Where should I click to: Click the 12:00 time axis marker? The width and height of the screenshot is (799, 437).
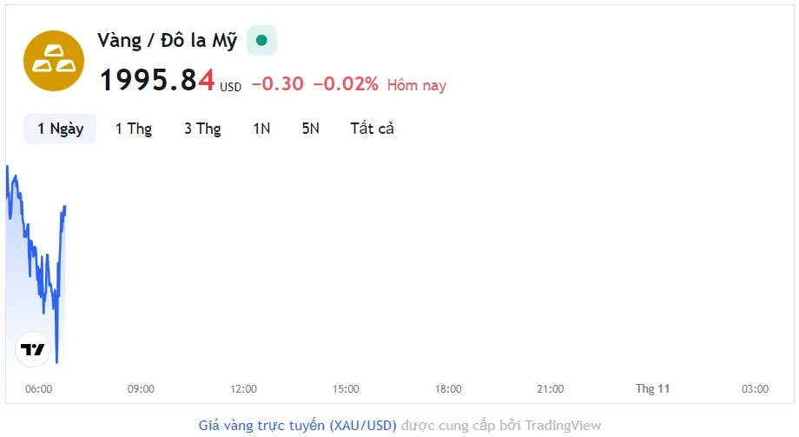click(x=243, y=389)
